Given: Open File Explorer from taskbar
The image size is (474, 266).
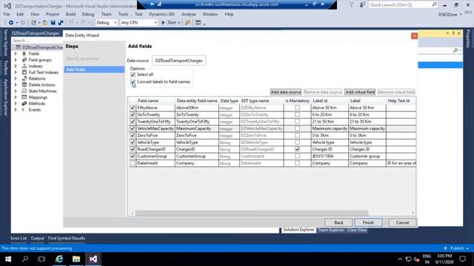Looking at the screenshot, I should [x=76, y=259].
